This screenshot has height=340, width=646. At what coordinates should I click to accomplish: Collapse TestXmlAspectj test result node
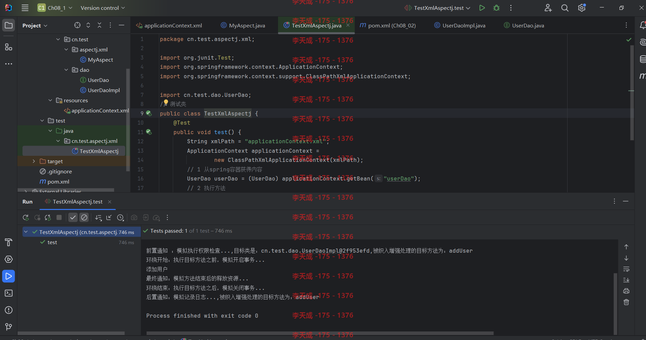(26, 232)
